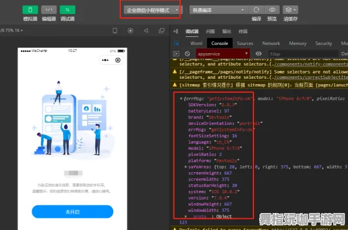Image resolution: width=348 pixels, height=230 pixels.
Task: Toggle simulator sound mute icon
Action: tap(146, 30)
